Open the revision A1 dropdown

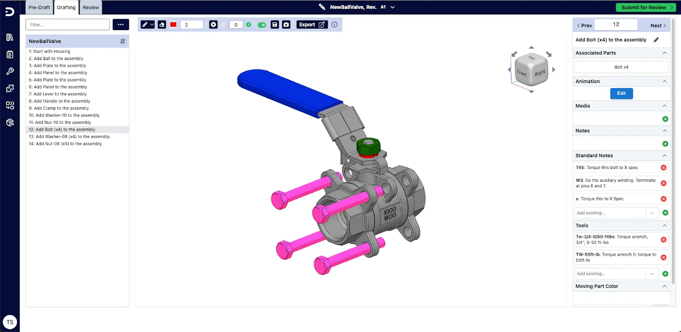click(392, 7)
